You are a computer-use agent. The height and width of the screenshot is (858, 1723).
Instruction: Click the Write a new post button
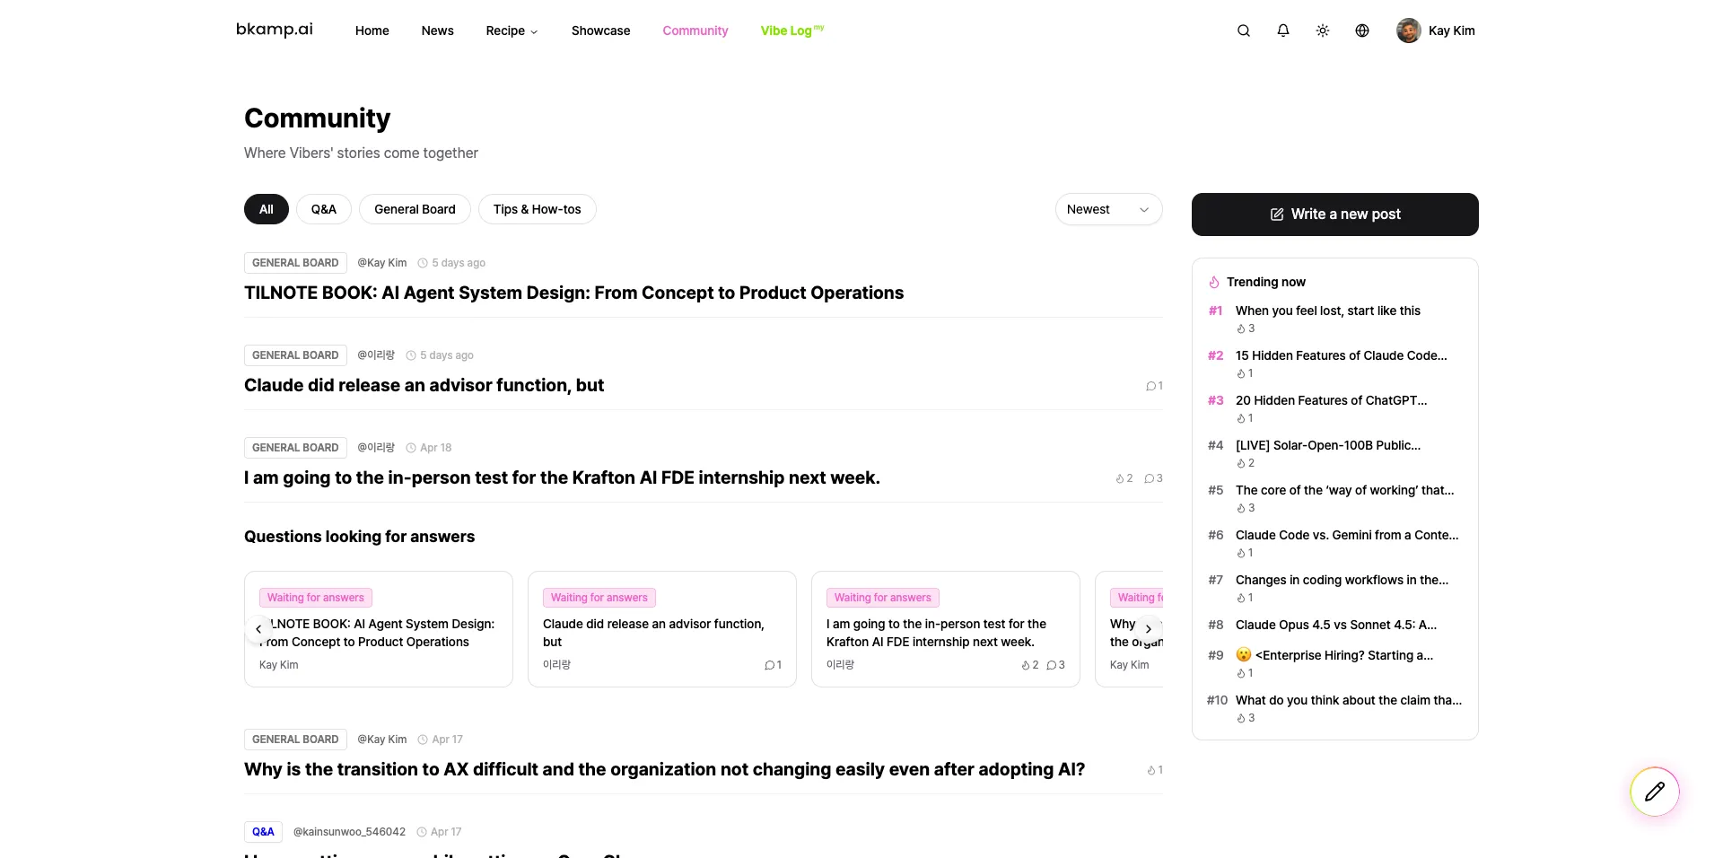point(1334,214)
